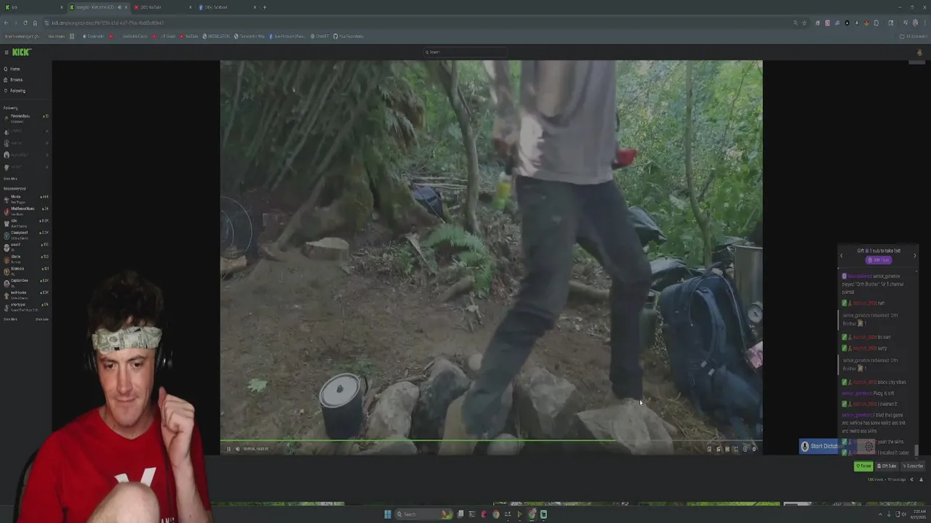Viewport: 931px width, 523px height.
Task: Click the gift sub button in chat banner
Action: (x=879, y=260)
